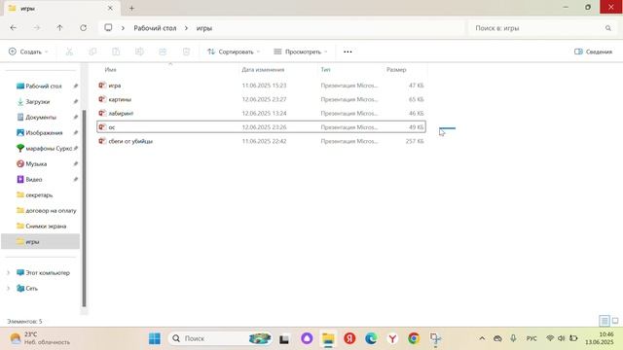This screenshot has width=623, height=350.
Task: Click the Cut scissors icon
Action: [x=69, y=52]
